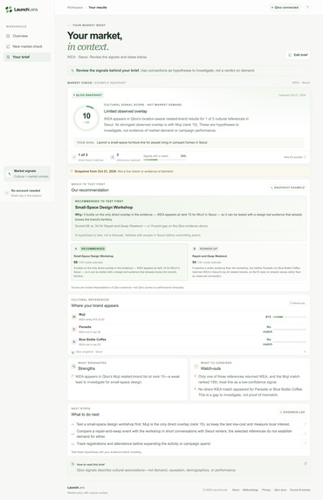This screenshot has width=323, height=500.
Task: Open the help question mark icon
Action: point(307,7)
